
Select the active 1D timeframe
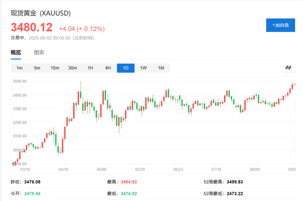click(126, 68)
